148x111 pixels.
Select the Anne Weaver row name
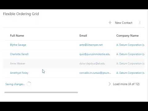coord(18,64)
